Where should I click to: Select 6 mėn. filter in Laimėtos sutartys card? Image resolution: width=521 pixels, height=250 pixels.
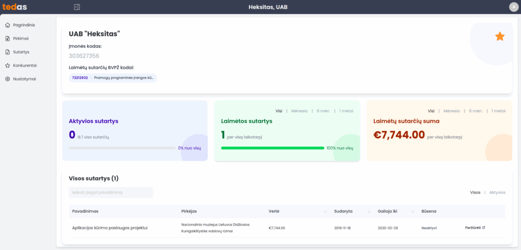[323, 111]
